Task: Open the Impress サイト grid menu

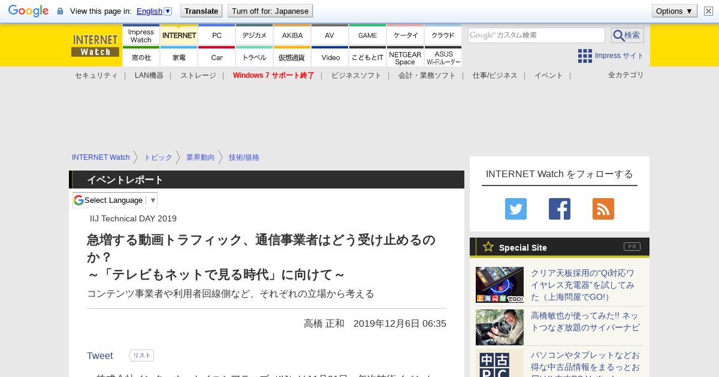Action: (x=611, y=56)
